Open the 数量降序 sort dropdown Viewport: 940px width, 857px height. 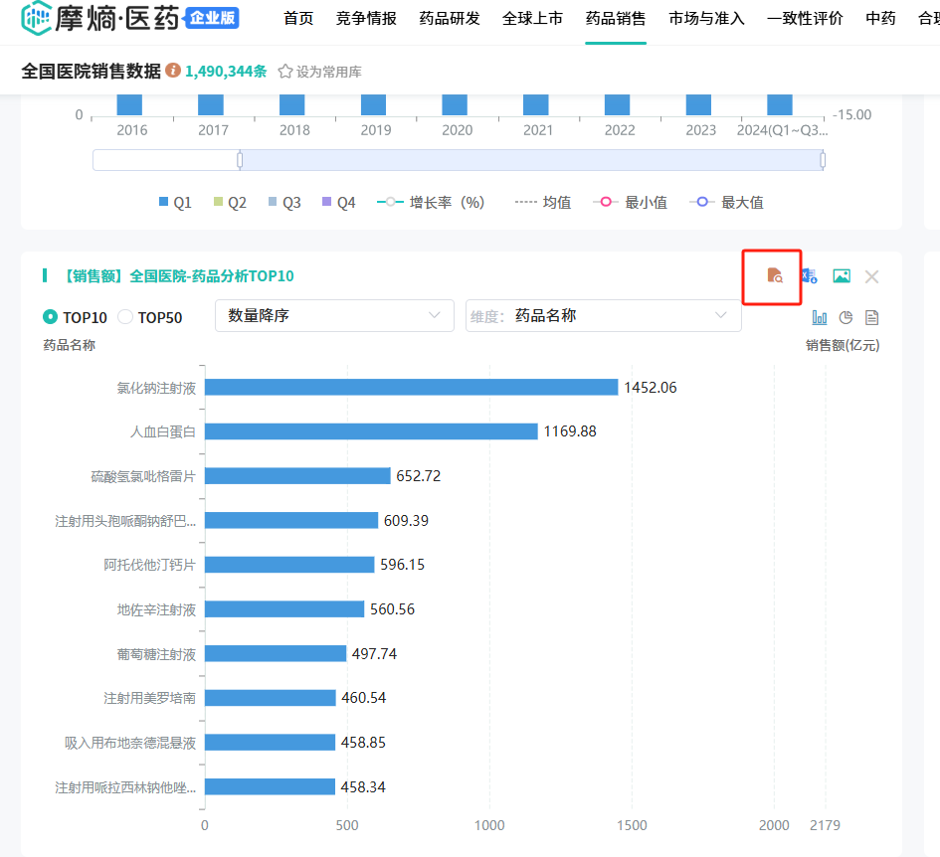334,315
